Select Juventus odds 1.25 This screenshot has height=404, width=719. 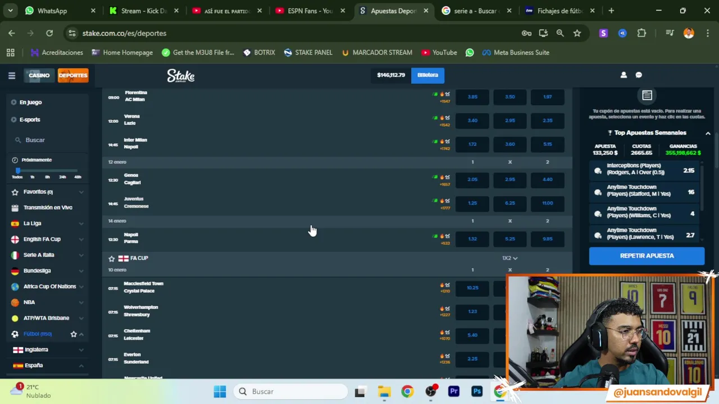pyautogui.click(x=472, y=203)
